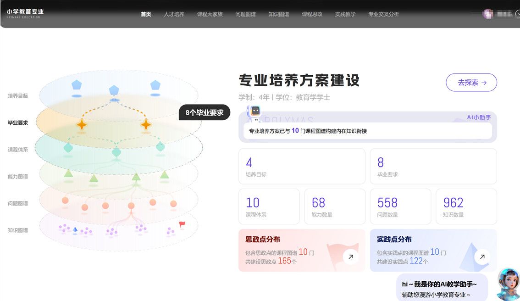Click the user avatar in header

click(487, 14)
